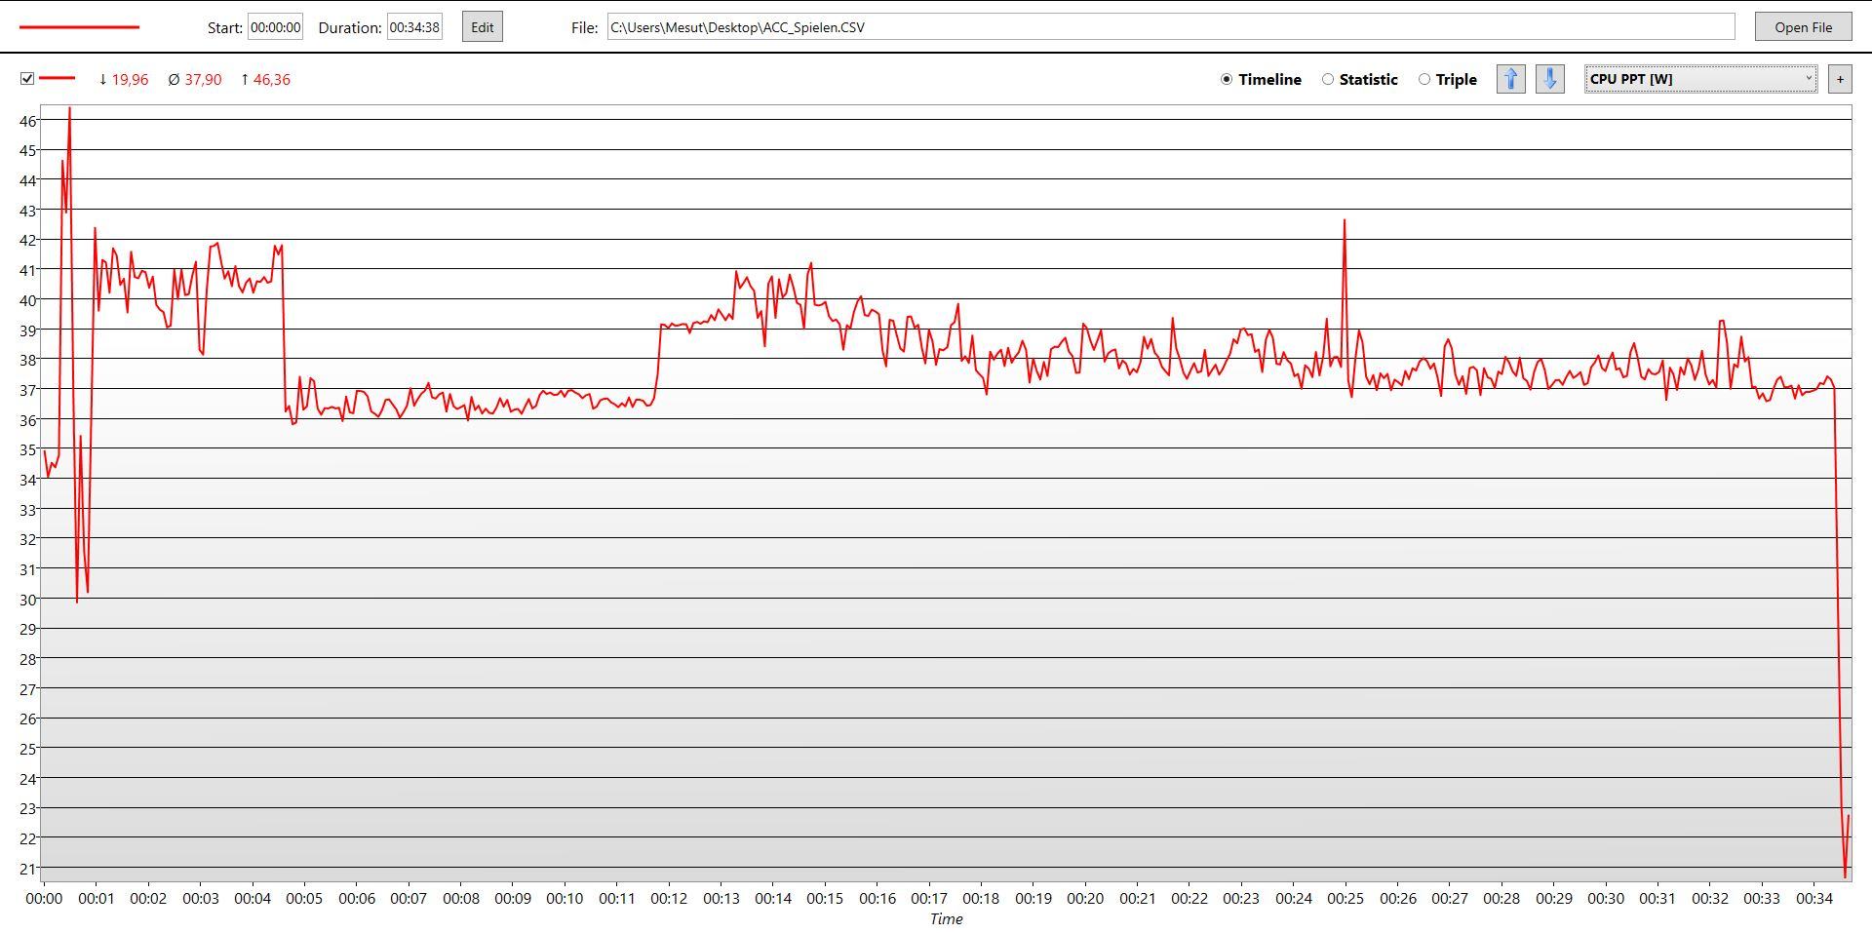Click the Edit time range button
The image size is (1872, 933).
pos(483,27)
